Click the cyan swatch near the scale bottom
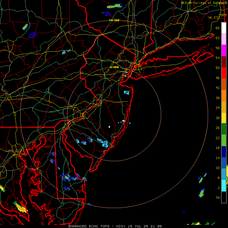Screen dimensions: 228x228 (x=224, y=185)
